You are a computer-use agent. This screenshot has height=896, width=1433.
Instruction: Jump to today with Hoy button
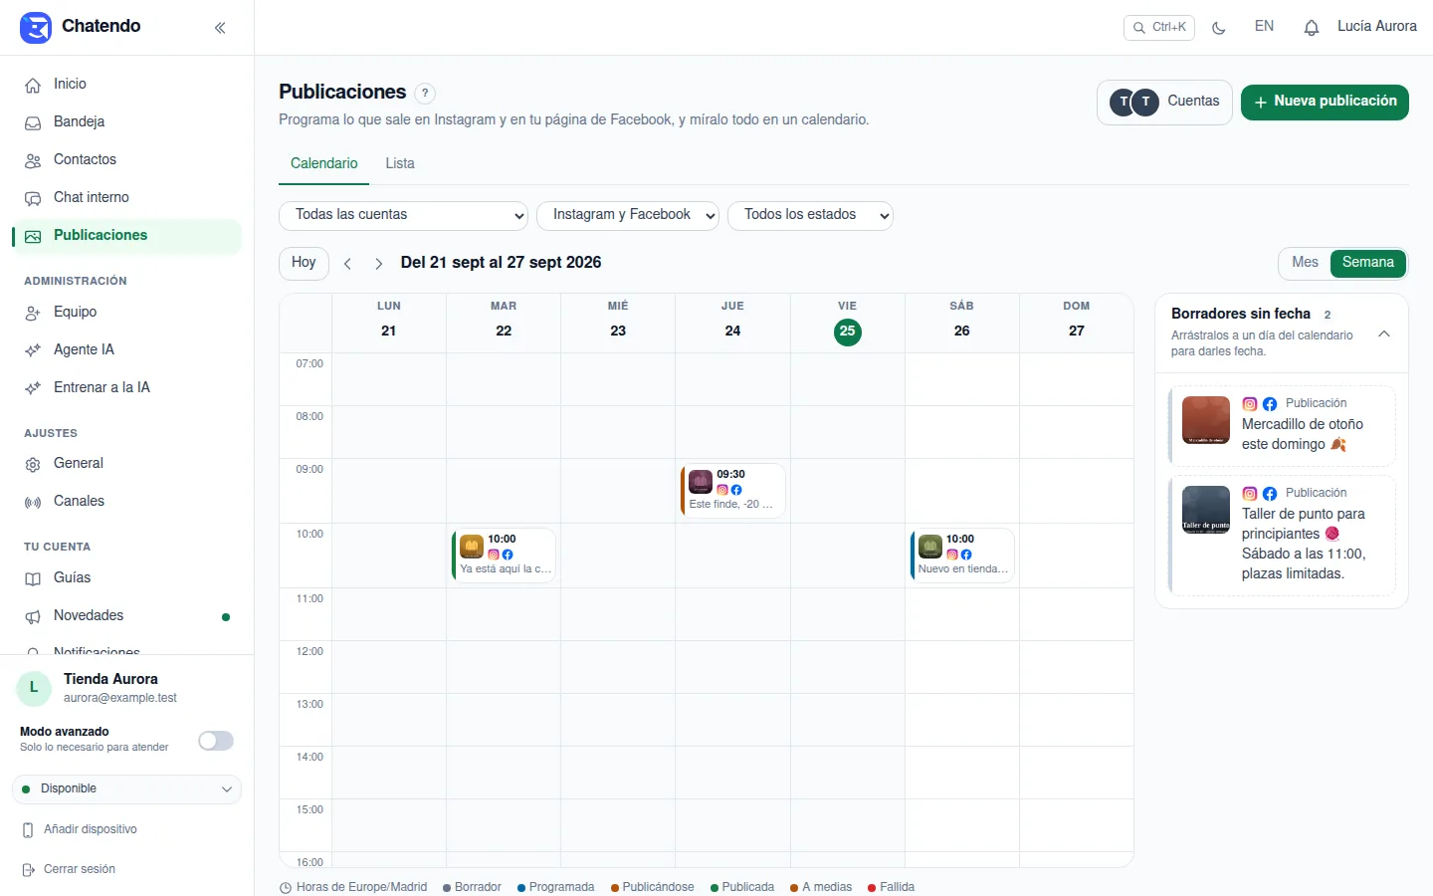point(304,263)
